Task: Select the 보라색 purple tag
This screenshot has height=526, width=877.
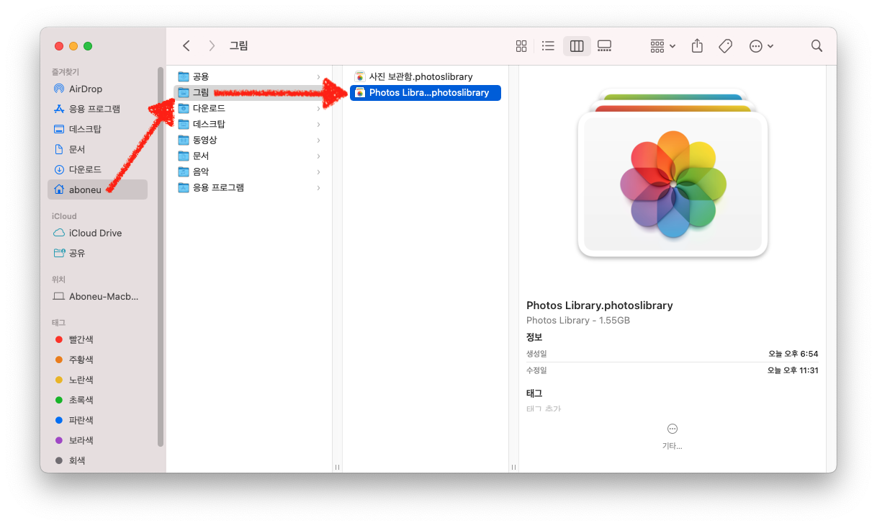Action: [x=97, y=440]
